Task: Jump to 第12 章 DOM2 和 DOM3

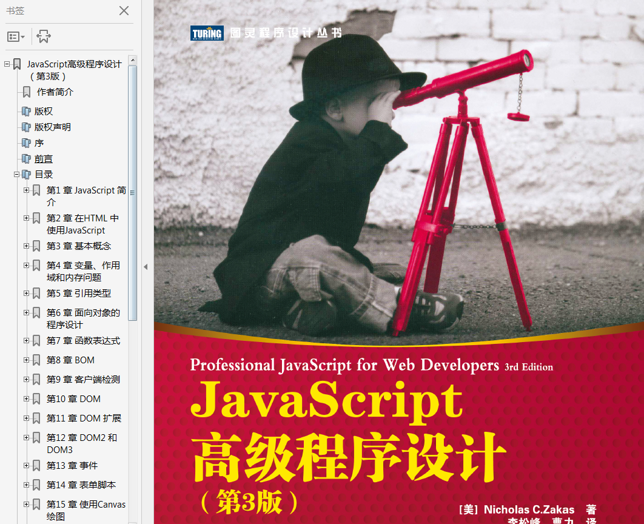Action: [x=82, y=443]
